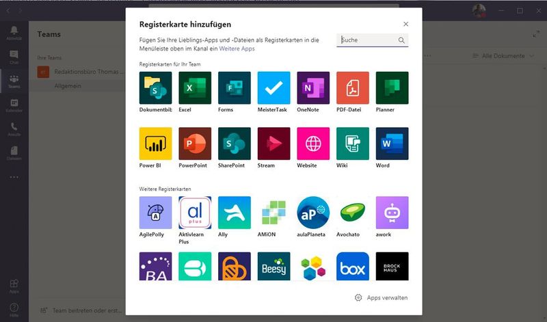Viewport: 547px width, 322px height.
Task: Navigate back in Teams title bar
Action: [8, 11]
